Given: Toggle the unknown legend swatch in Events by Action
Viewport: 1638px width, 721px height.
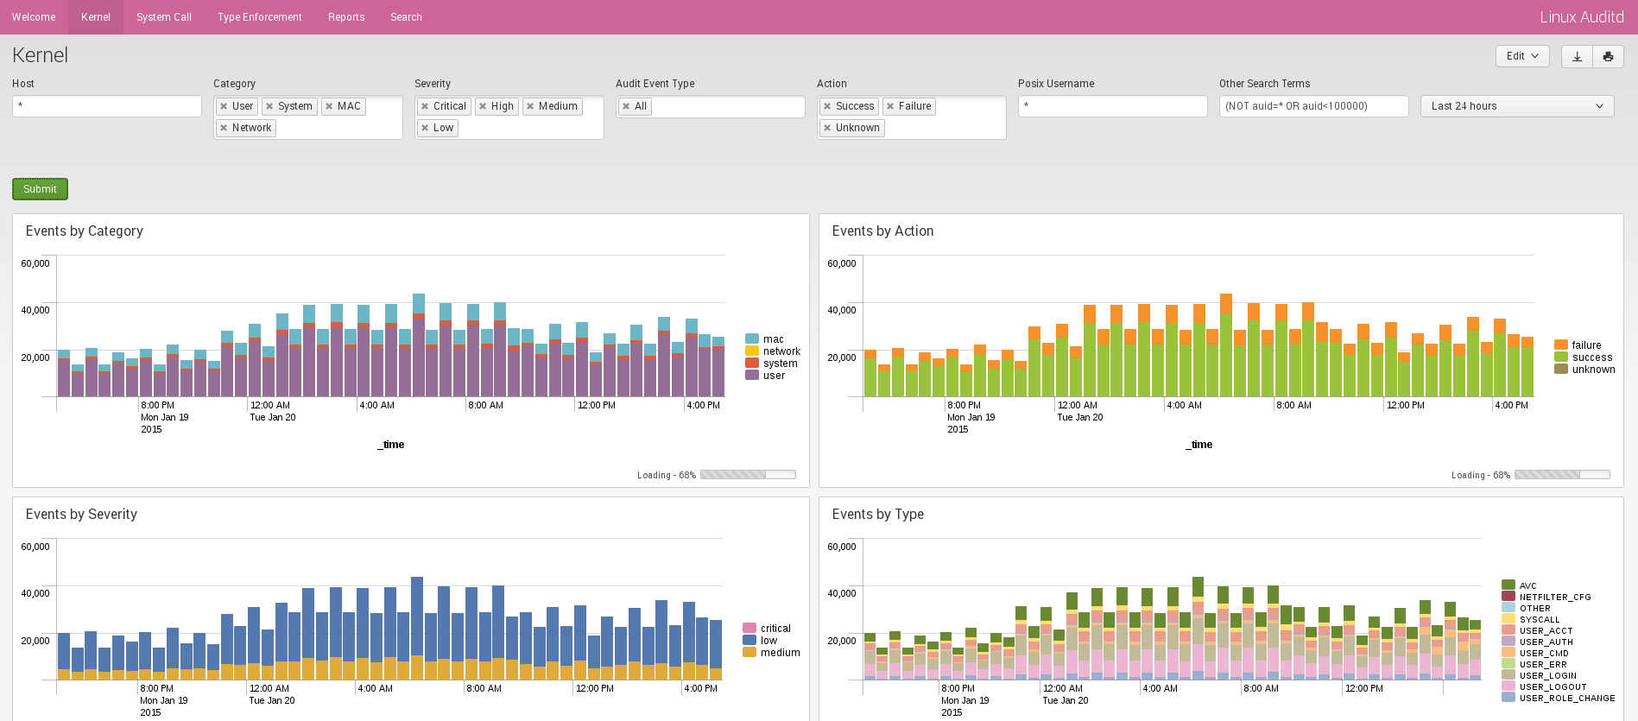Looking at the screenshot, I should click(1561, 370).
